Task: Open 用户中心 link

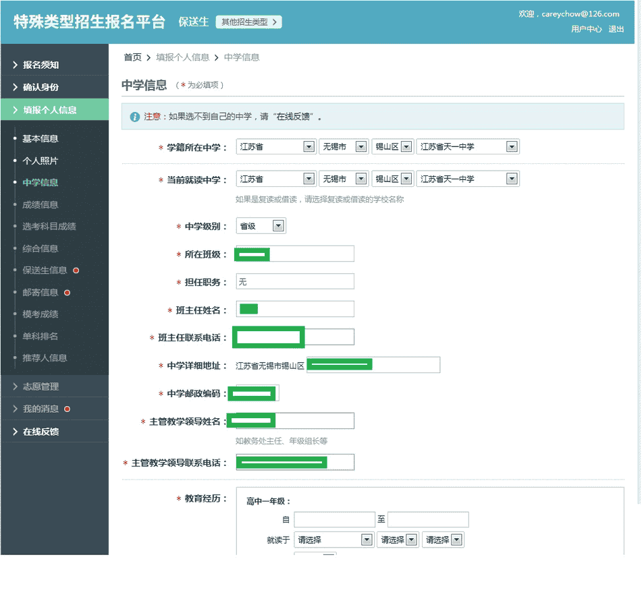Action: tap(586, 29)
